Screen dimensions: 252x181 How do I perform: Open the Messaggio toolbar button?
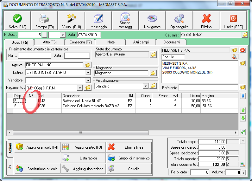(x=98, y=21)
